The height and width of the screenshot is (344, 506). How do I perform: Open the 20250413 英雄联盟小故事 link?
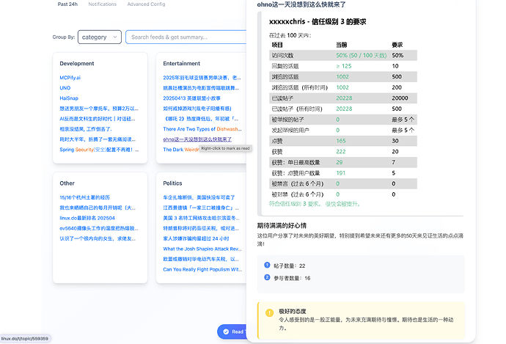[x=191, y=98]
